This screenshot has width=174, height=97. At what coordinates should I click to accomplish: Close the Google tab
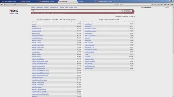point(95,1)
